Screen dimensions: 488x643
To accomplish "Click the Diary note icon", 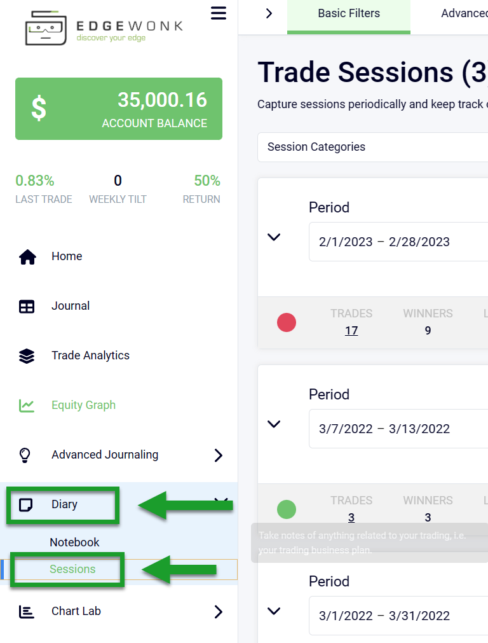I will 26,505.
